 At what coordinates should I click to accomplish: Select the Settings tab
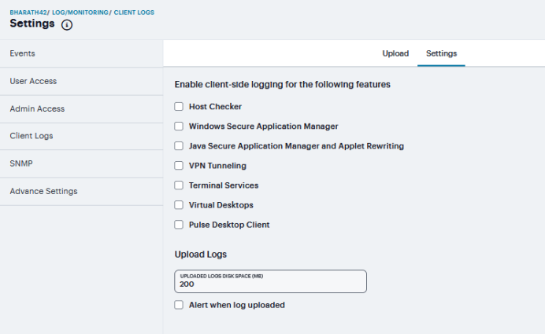(441, 53)
